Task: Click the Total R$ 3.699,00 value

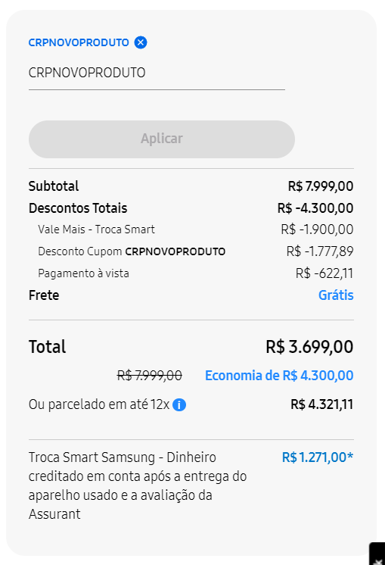Action: click(x=309, y=347)
